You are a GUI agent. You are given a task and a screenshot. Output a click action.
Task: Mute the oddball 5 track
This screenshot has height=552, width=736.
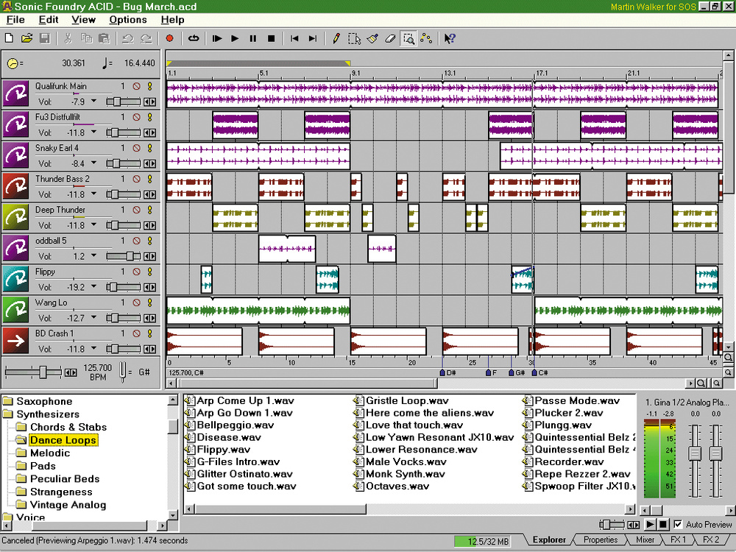pos(136,241)
